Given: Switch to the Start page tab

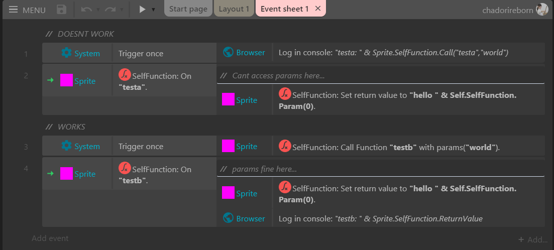Looking at the screenshot, I should (x=188, y=9).
